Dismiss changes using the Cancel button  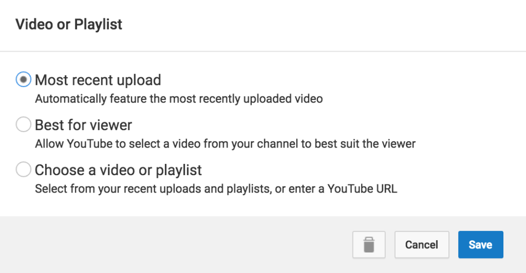(422, 244)
